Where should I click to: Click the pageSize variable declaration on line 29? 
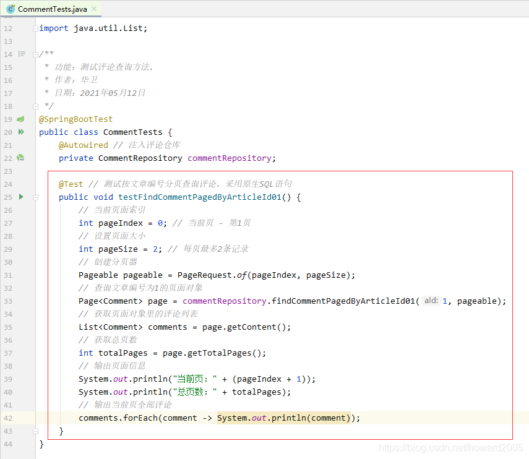pos(118,249)
